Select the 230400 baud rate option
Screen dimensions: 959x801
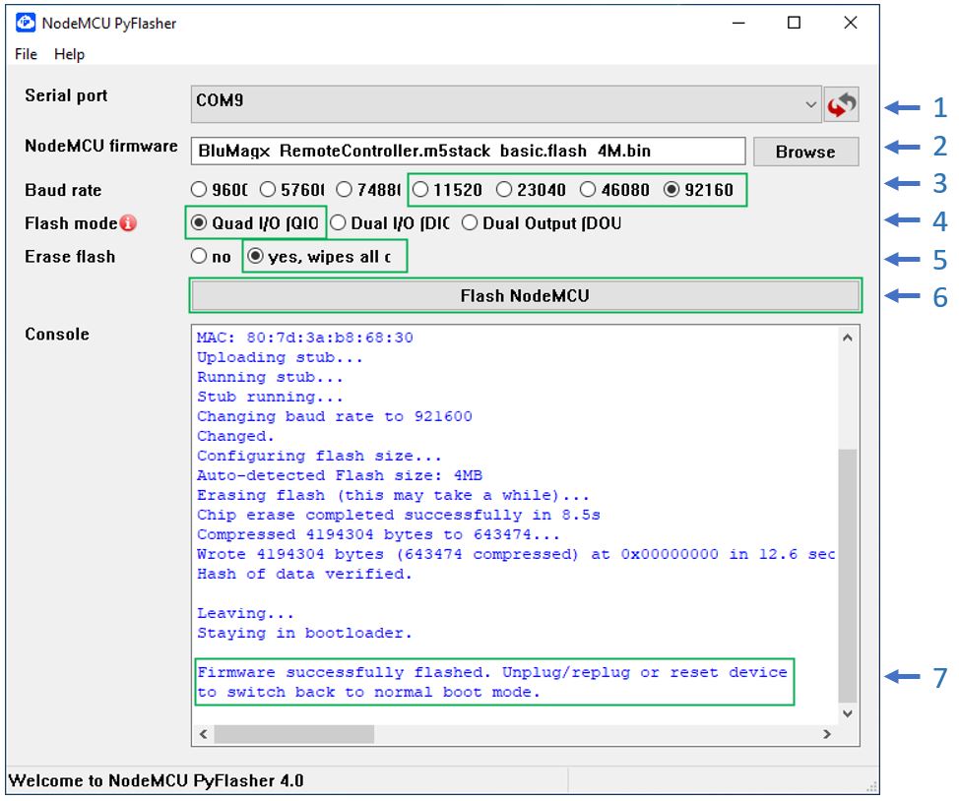click(531, 190)
